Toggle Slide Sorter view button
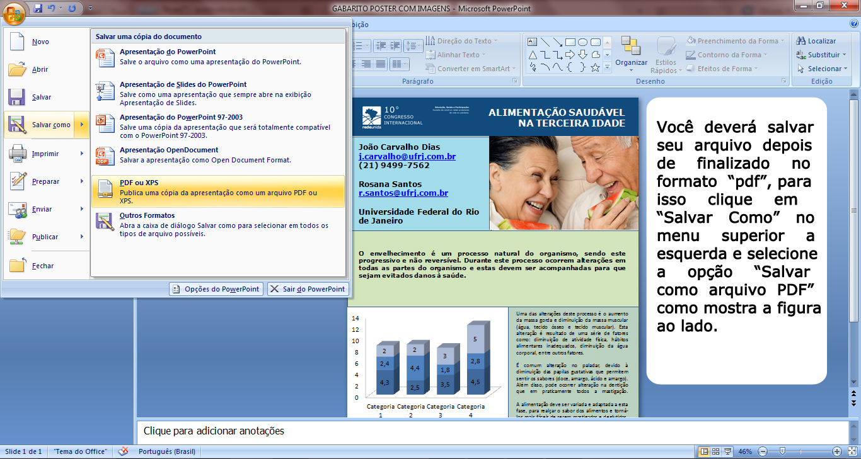Viewport: 861px width, 459px height. click(716, 451)
